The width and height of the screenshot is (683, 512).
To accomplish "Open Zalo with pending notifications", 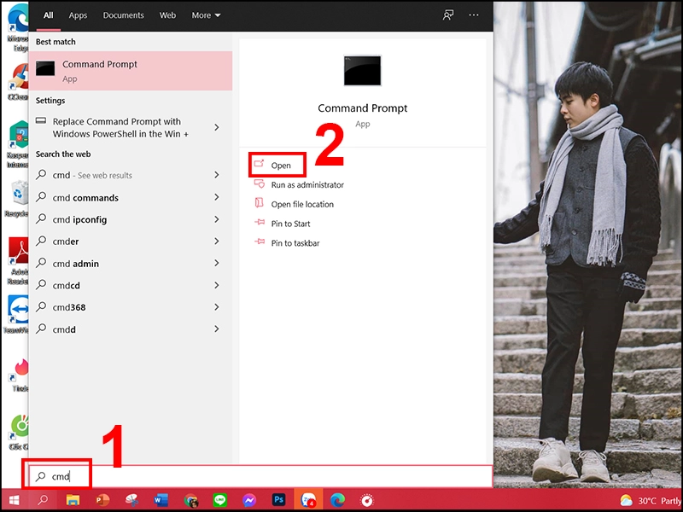I will click(x=309, y=499).
